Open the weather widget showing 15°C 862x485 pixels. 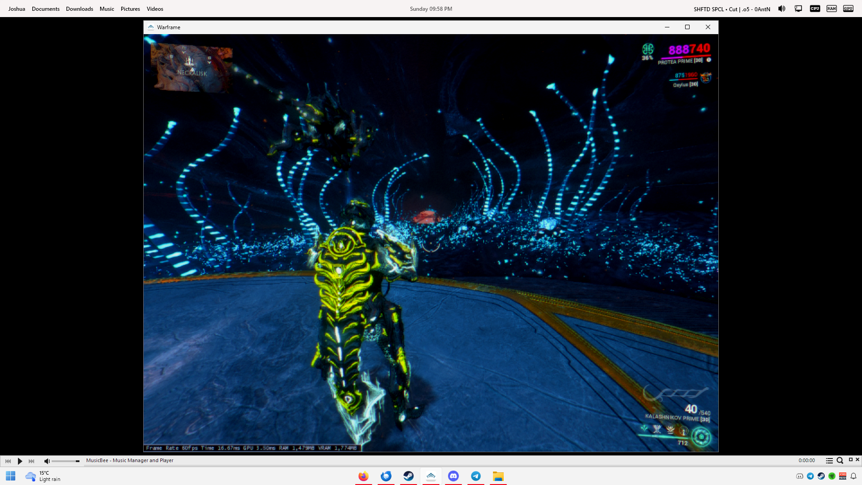click(43, 476)
